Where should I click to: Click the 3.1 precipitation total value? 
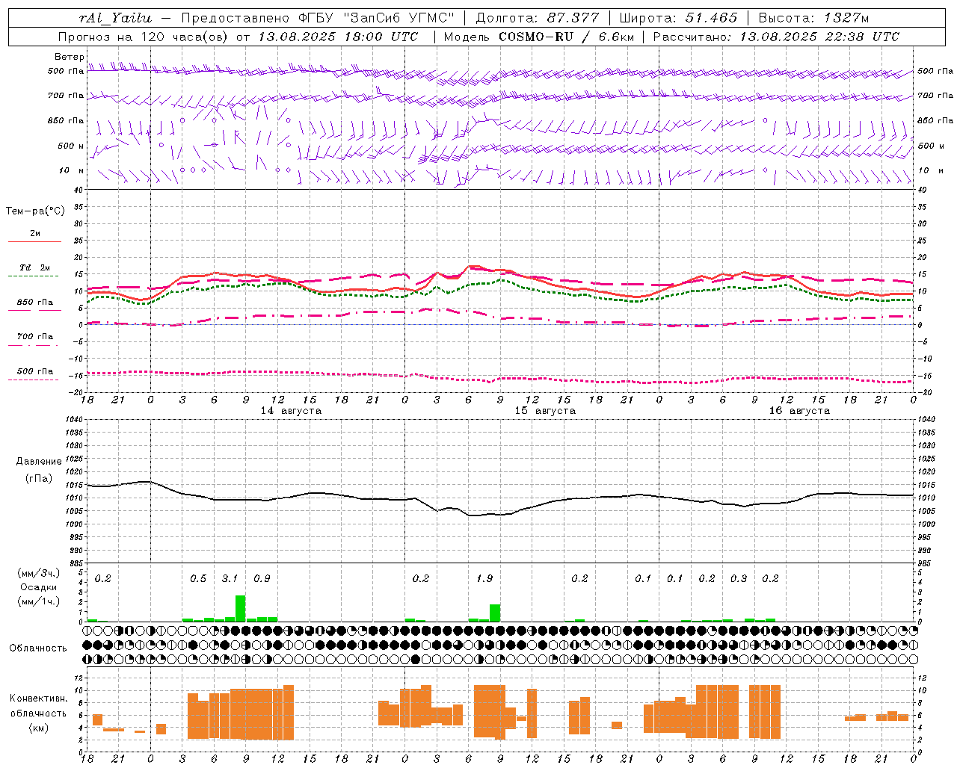(x=230, y=578)
